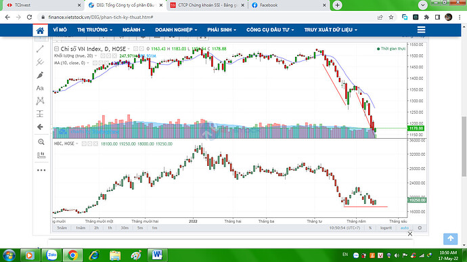Bookmark this page with the star icon
The height and width of the screenshot is (262, 467).
coord(391,18)
